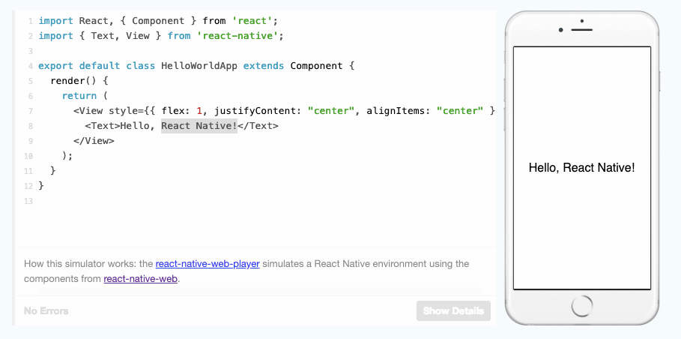This screenshot has height=339, width=681.
Task: Click the Hello, React Native! text in simulator
Action: 581,168
